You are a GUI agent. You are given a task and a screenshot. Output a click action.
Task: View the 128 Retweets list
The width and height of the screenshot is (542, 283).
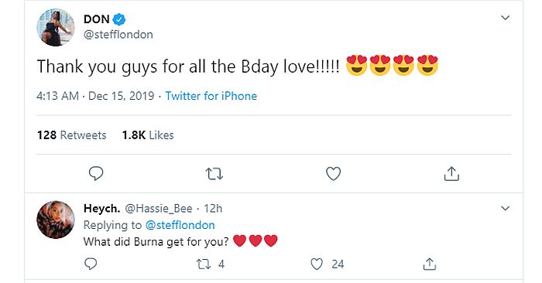click(71, 135)
